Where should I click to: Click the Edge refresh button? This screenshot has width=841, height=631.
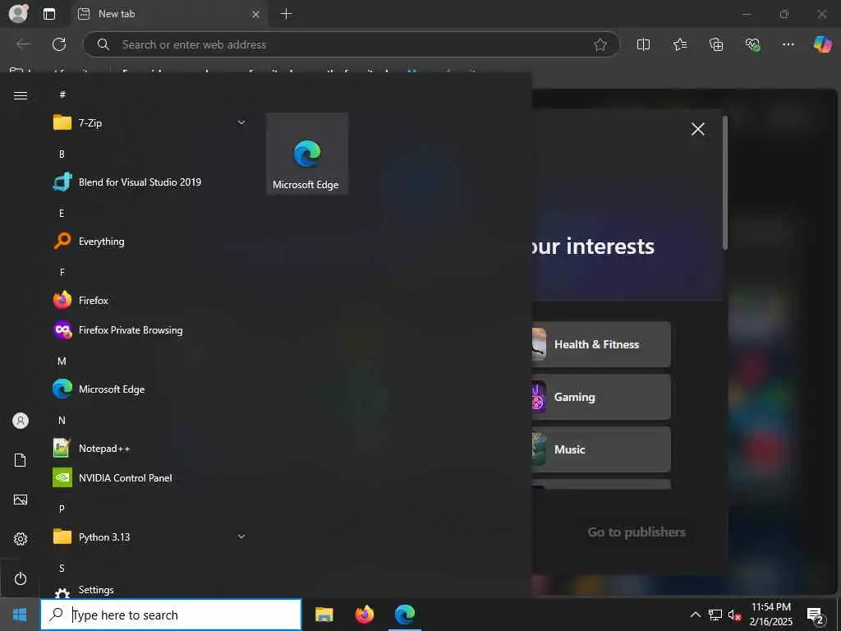[x=59, y=44]
